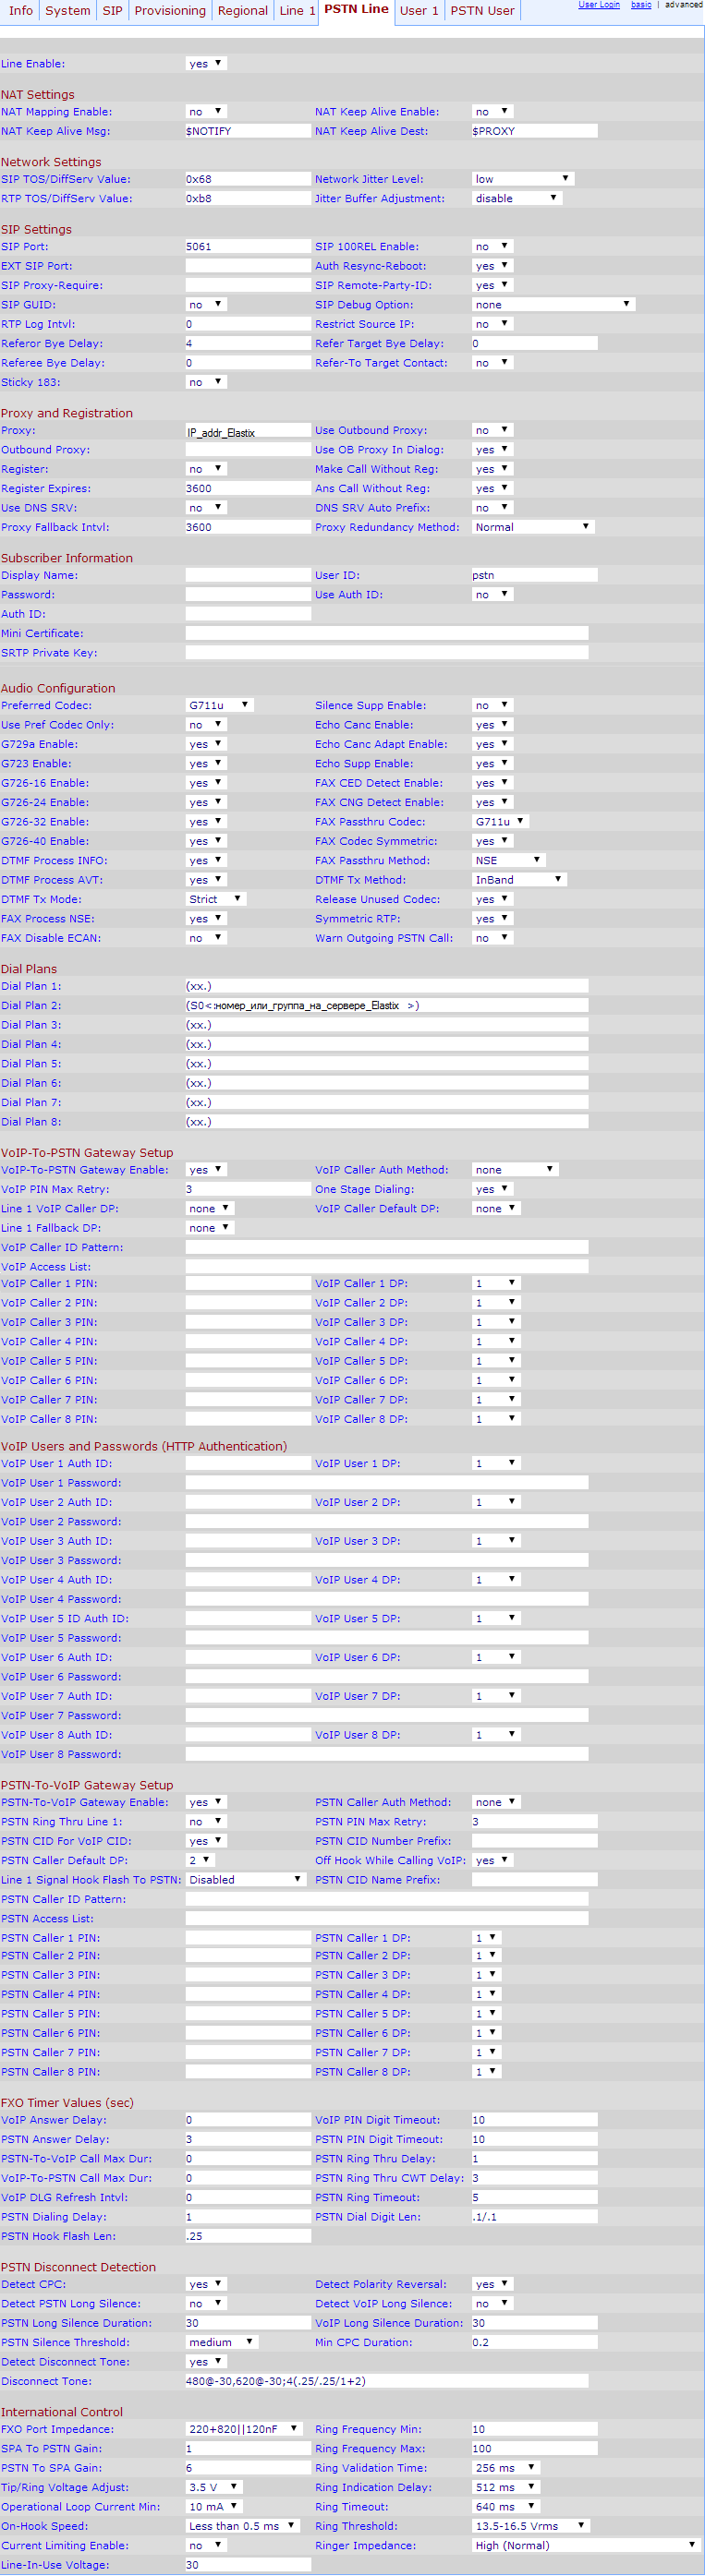
Task: Click the User ID field containing pstn
Action: click(x=534, y=576)
